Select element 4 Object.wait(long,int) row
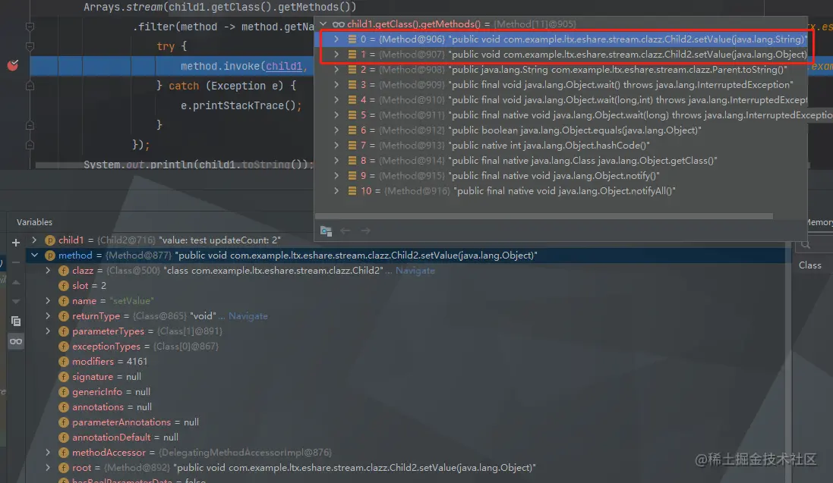The image size is (833, 483). coord(561,100)
